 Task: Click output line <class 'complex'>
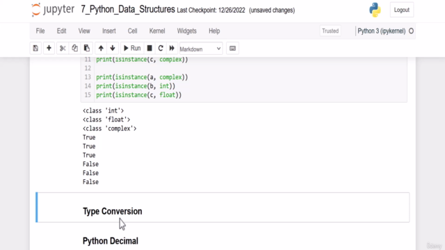click(x=110, y=128)
